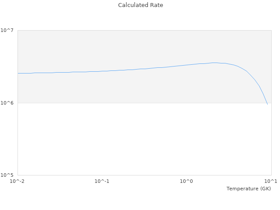Click the horizontal 10^6 gridline at mid-plot
Viewport: 280px width, 210px height.
(144, 103)
